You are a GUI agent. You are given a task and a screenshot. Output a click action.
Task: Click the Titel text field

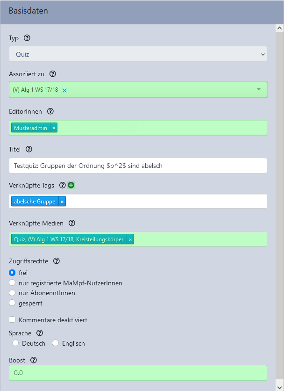click(138, 166)
